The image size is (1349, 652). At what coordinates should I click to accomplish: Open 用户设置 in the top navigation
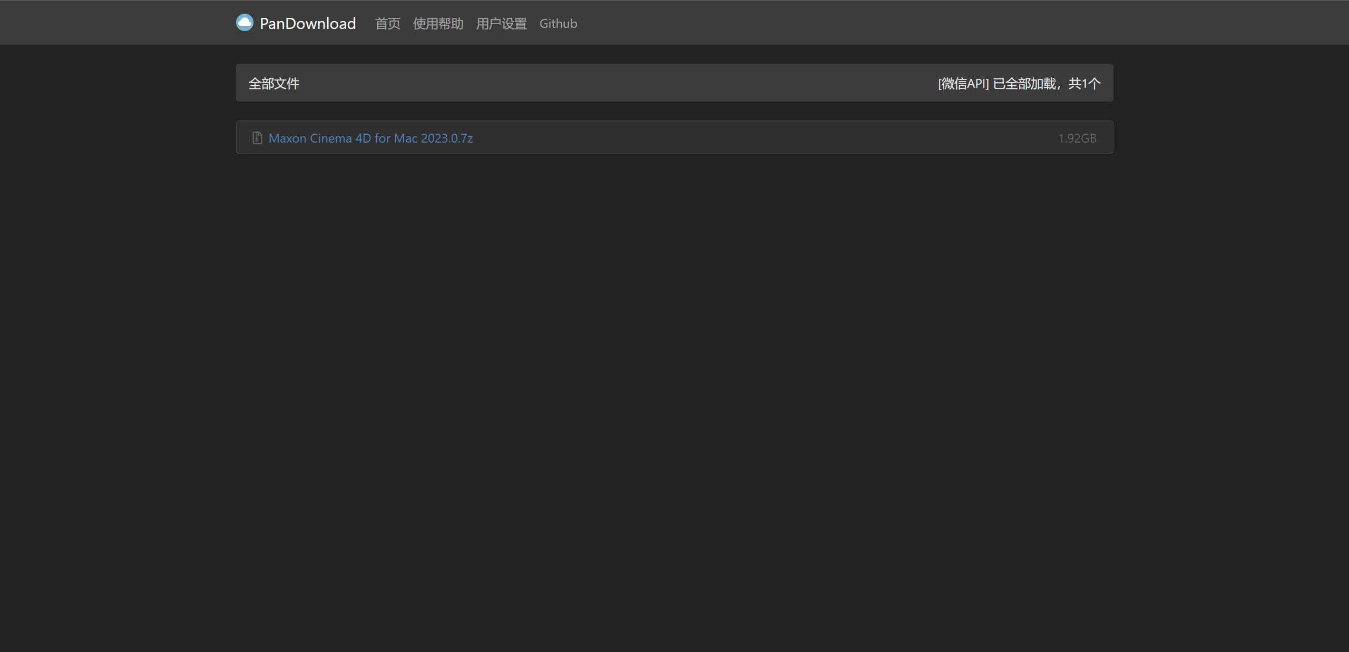coord(501,24)
